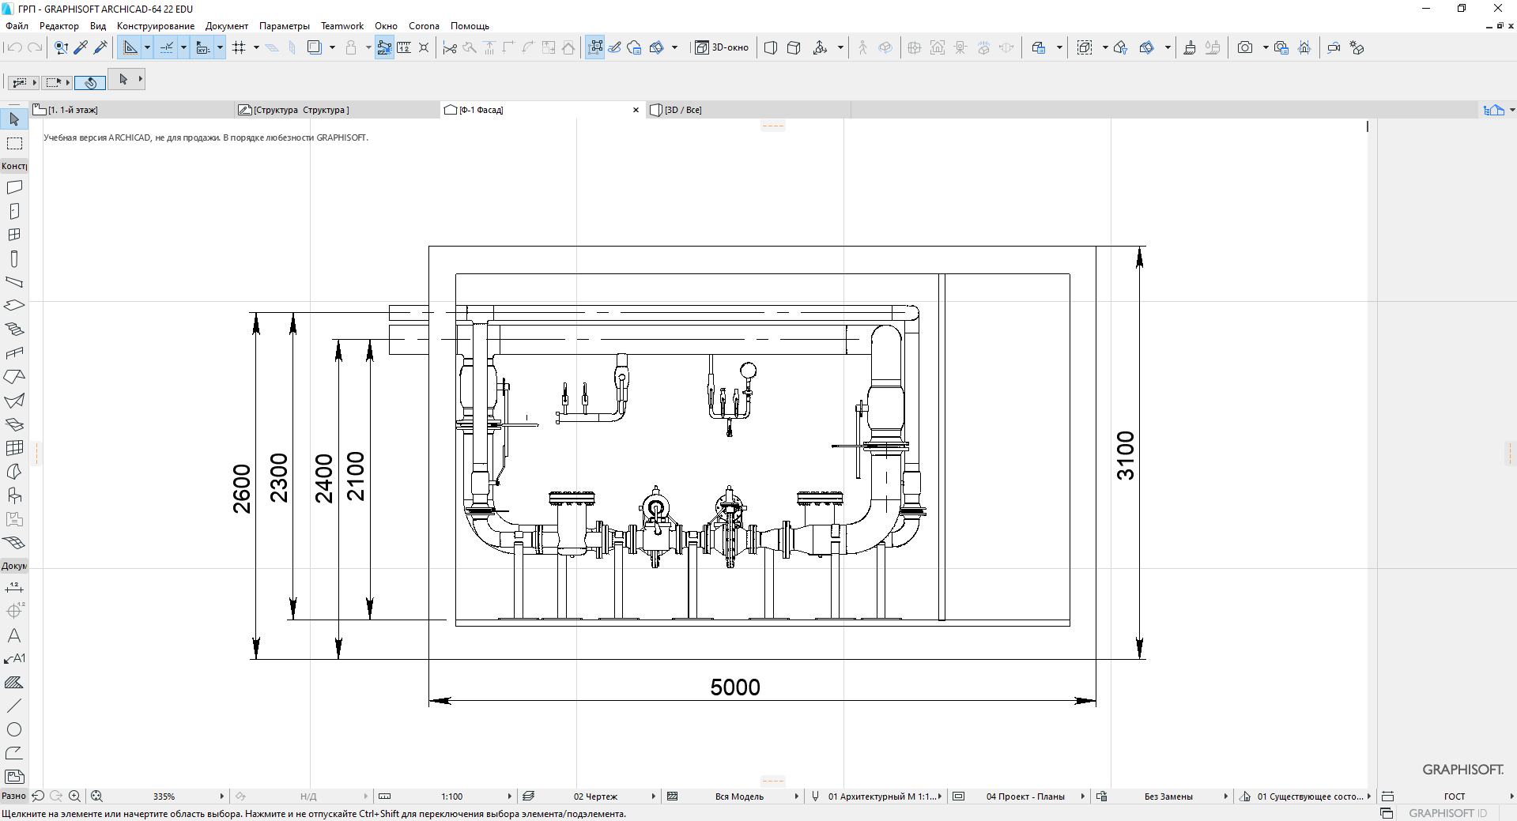Viewport: 1517px width, 821px height.
Task: Select the Marquee tool in toolbox
Action: 14,144
